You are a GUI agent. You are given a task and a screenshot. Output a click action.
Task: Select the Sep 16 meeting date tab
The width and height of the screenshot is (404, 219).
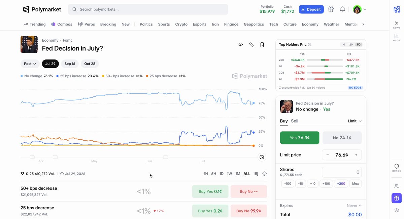click(x=70, y=64)
